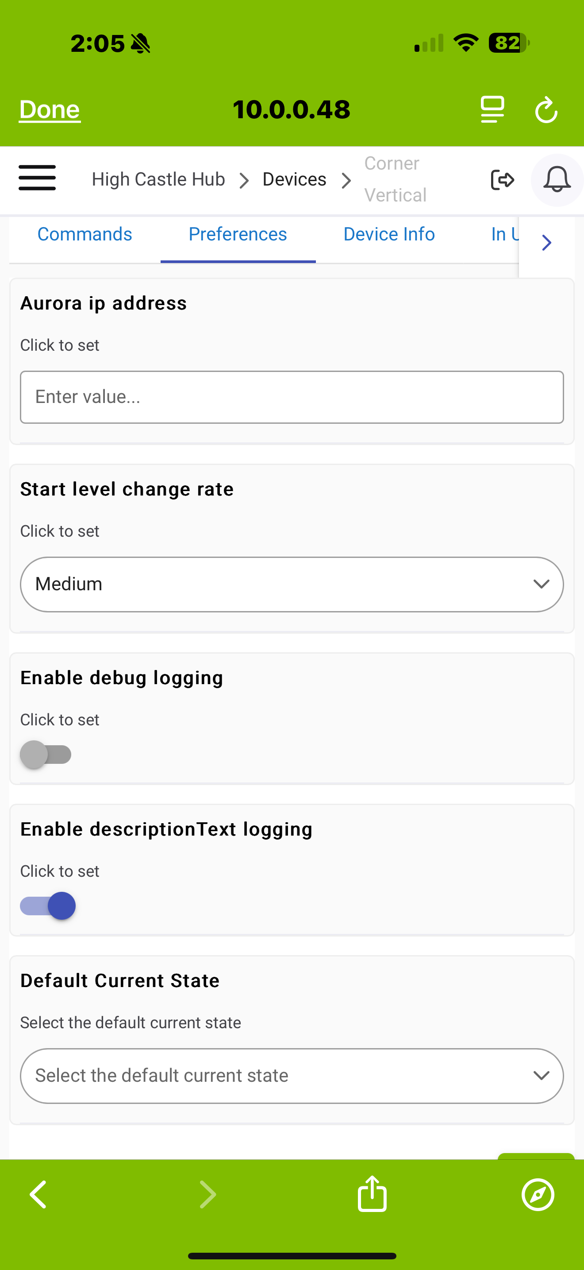Tap Done to close the browser view
The image size is (584, 1270).
49,109
